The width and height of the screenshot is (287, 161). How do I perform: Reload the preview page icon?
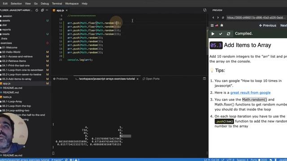(223, 17)
